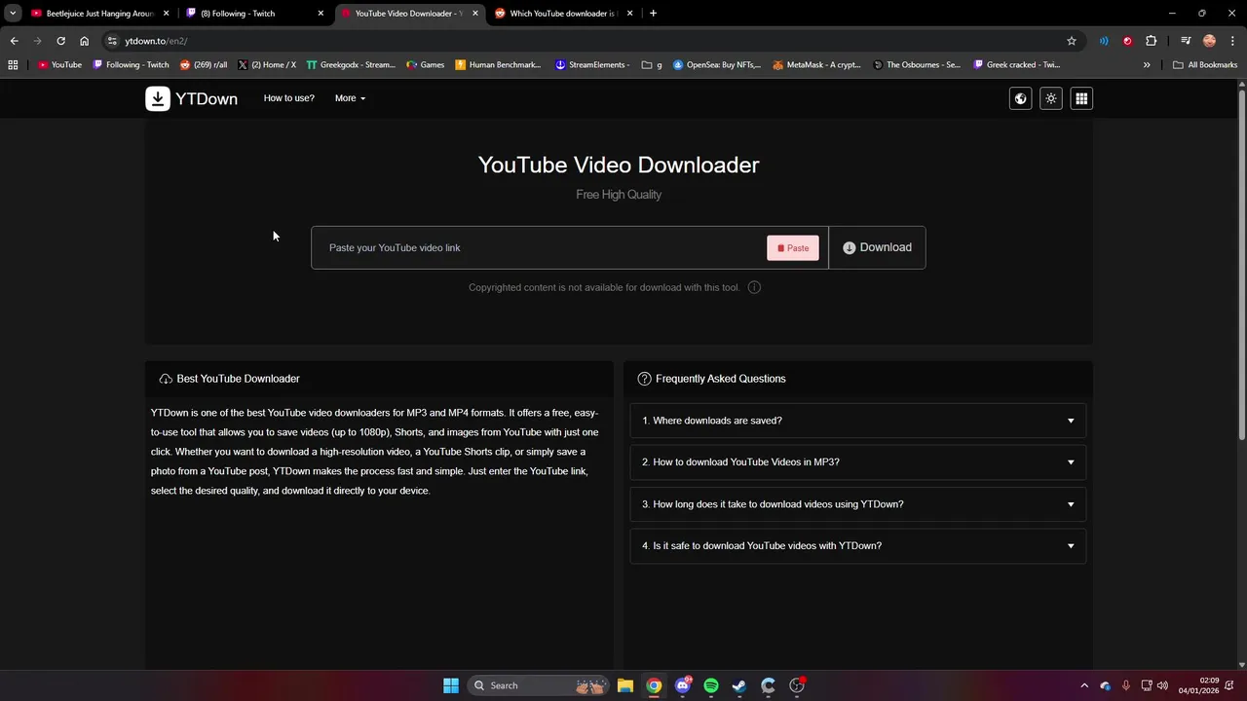
Task: Open the YouTube bookmark
Action: tap(59, 65)
